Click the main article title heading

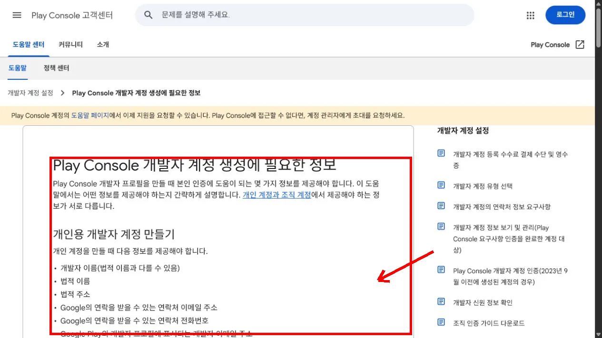click(x=195, y=165)
